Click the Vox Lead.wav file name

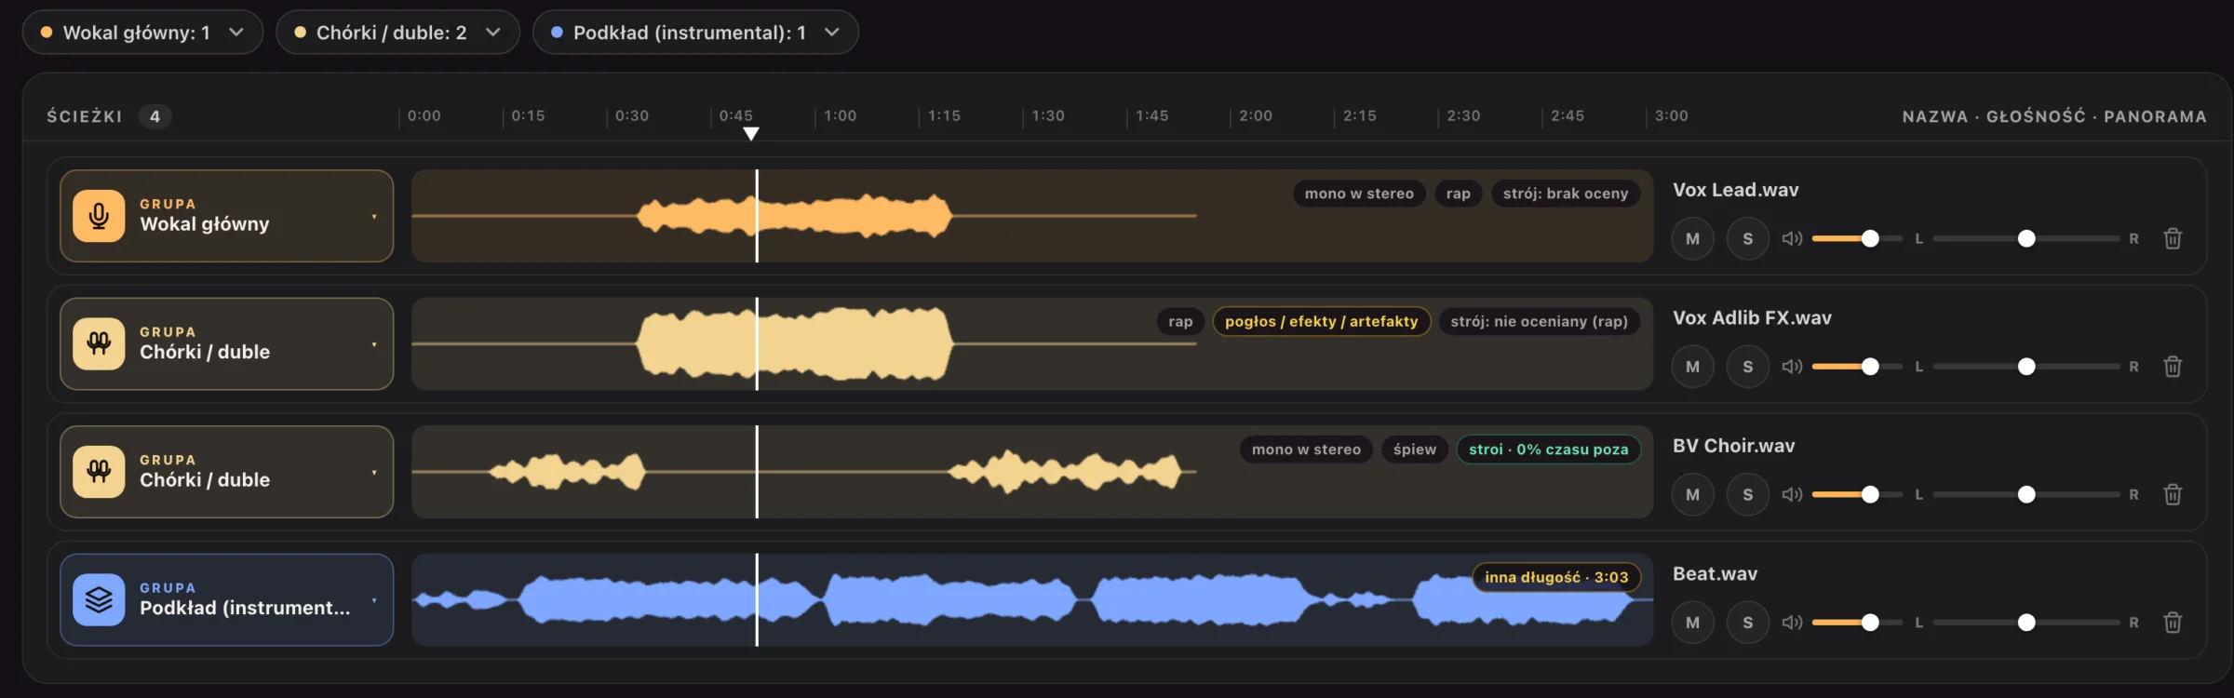pos(1735,190)
